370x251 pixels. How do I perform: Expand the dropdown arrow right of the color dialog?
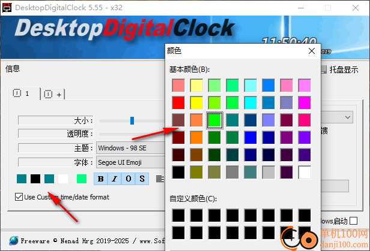coord(347,117)
